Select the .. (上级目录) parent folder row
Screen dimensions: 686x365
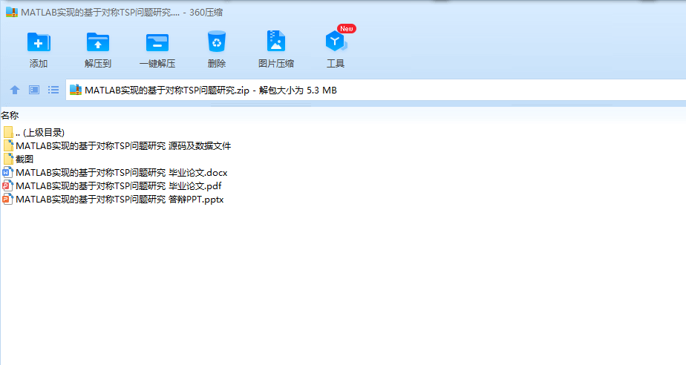(x=33, y=133)
